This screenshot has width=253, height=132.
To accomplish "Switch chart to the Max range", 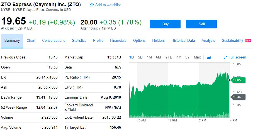I will (x=197, y=57).
